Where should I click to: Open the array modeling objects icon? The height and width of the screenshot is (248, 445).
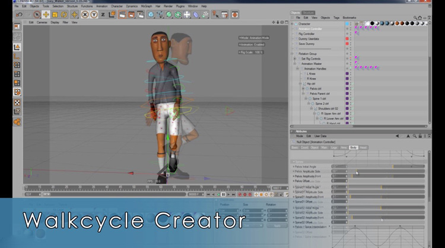[178, 14]
